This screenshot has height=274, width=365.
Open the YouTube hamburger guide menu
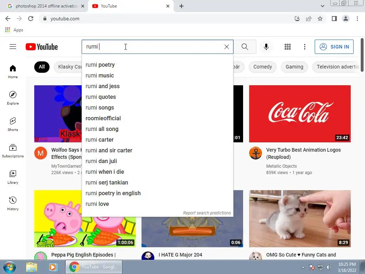(x=13, y=47)
